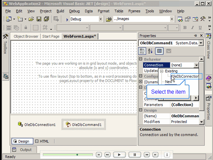Click the Save floppy disk icon
This screenshot has width=213, height=160.
tap(39, 19)
